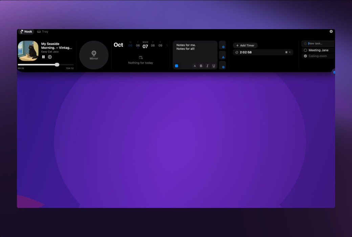Click the calendar icon above Nothing for today

[141, 58]
